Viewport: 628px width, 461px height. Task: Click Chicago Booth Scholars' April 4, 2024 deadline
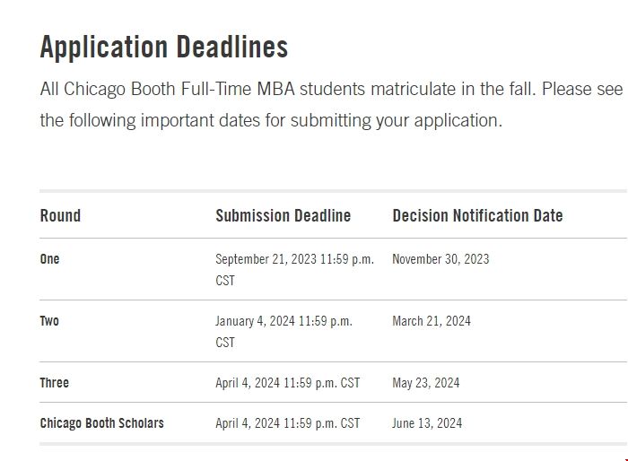287,423
